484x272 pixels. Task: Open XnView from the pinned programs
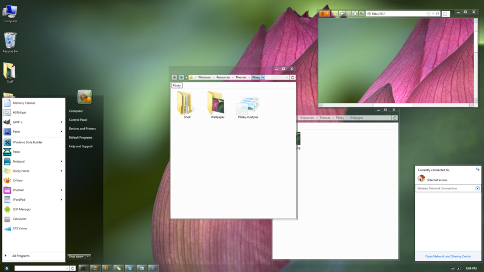[x=18, y=181]
